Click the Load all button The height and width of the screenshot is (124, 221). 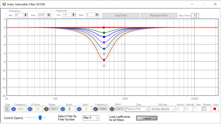point(147,118)
